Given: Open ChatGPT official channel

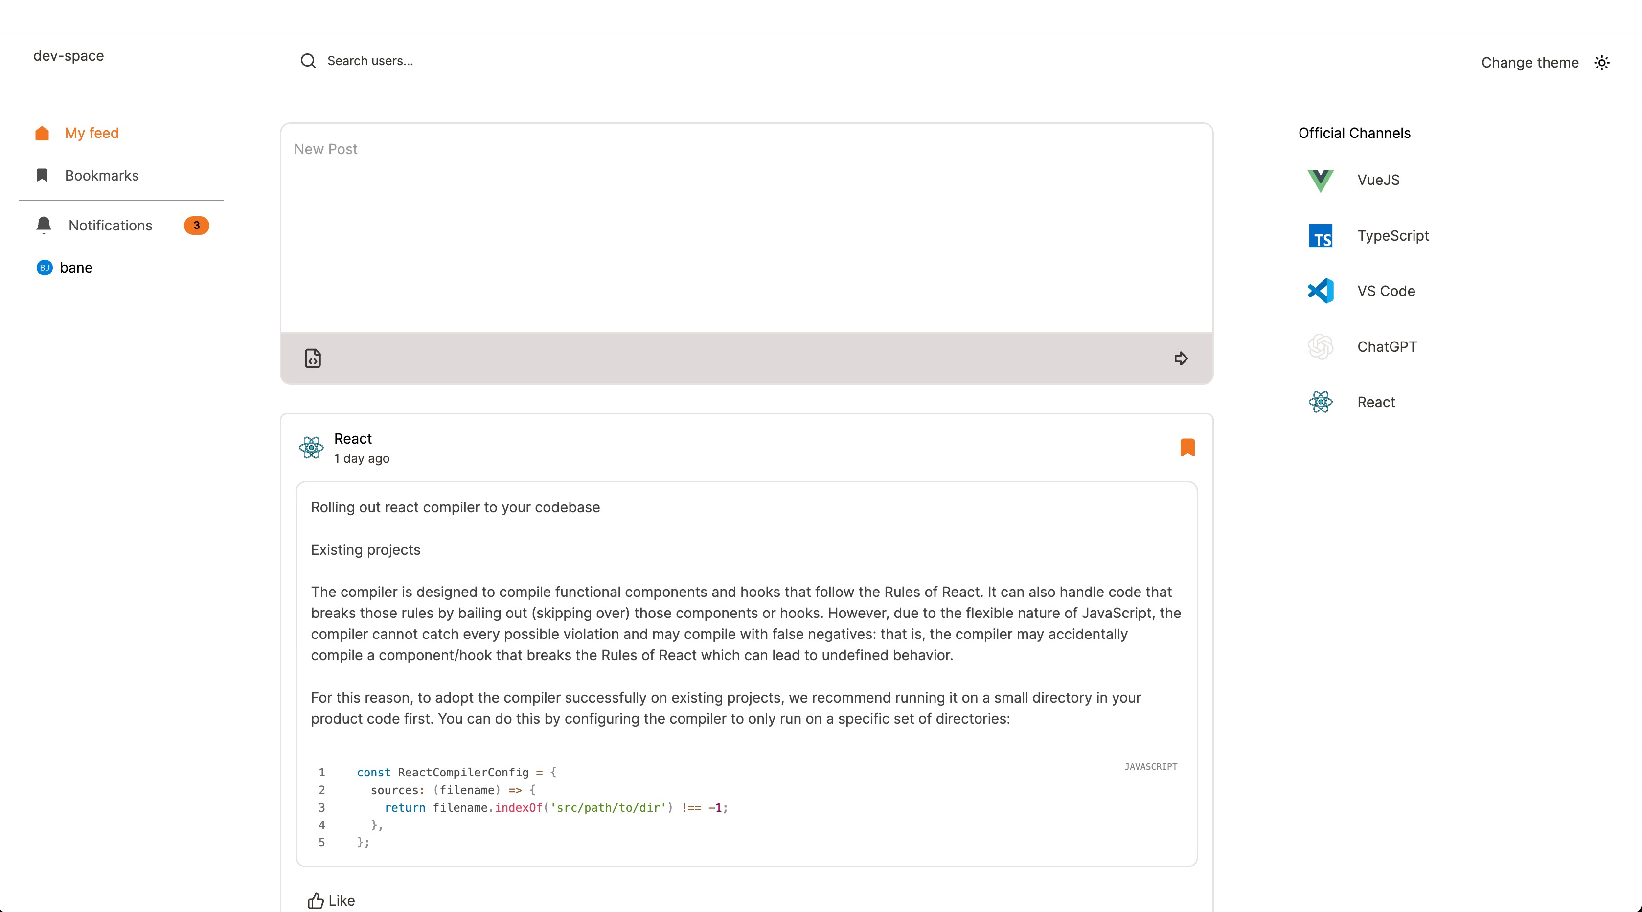Looking at the screenshot, I should click(1387, 347).
